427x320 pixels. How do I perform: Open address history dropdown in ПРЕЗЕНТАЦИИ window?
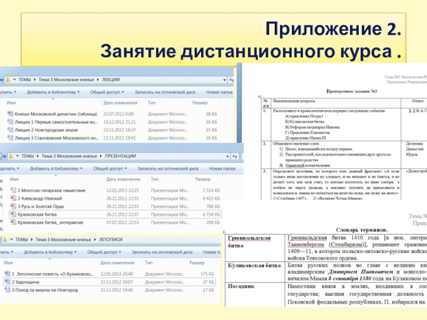pos(227,156)
